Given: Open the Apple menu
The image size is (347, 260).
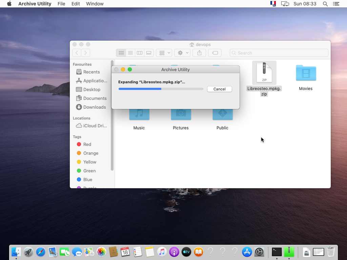Looking at the screenshot, I should tap(9, 4).
